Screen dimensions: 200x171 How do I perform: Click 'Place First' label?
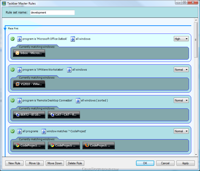coord(13,29)
